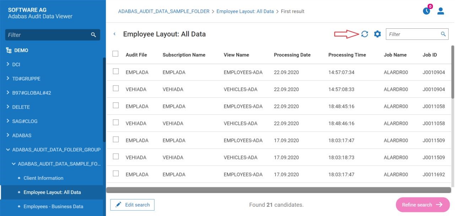455x216 pixels.
Task: Check the VEHIADA row at 14:57:08:33
Action: pyautogui.click(x=115, y=88)
